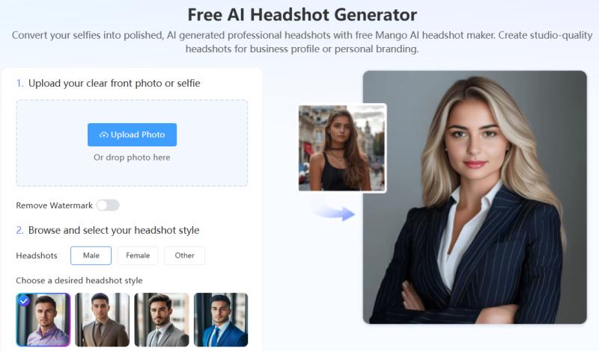Screen dimensions: 599x351
Task: Click the Upload Photo button
Action: point(132,134)
